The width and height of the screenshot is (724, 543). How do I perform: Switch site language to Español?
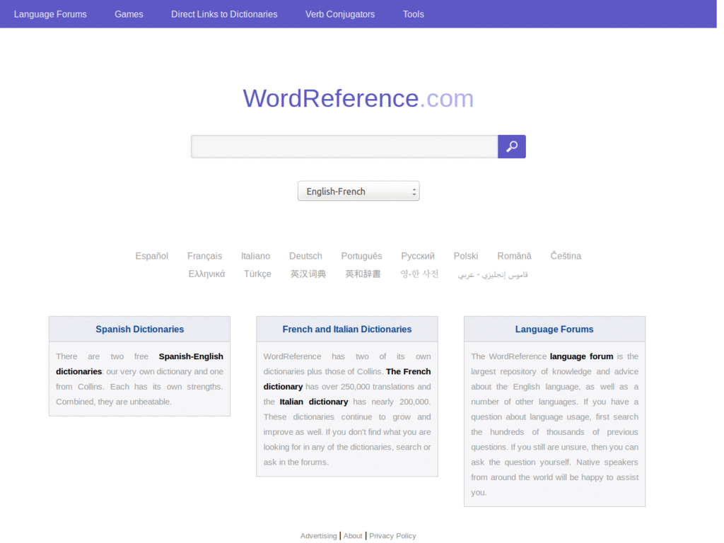(151, 256)
